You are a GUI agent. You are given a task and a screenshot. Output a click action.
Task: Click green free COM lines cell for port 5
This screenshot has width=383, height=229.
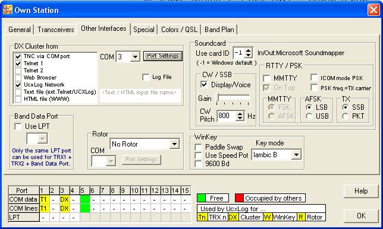(85, 208)
